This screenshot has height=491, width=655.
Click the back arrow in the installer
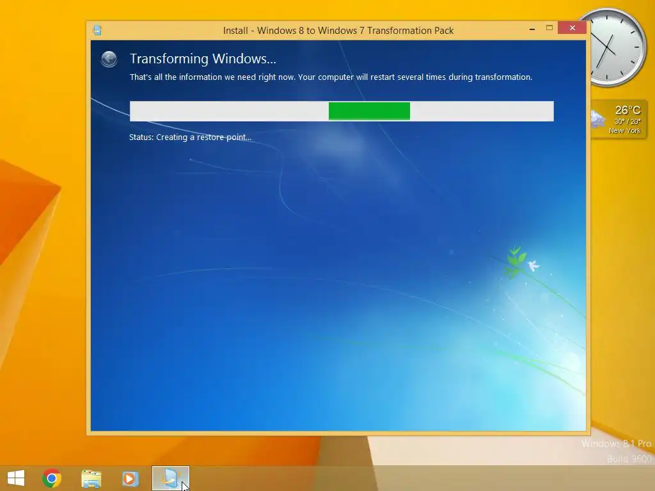tap(109, 59)
